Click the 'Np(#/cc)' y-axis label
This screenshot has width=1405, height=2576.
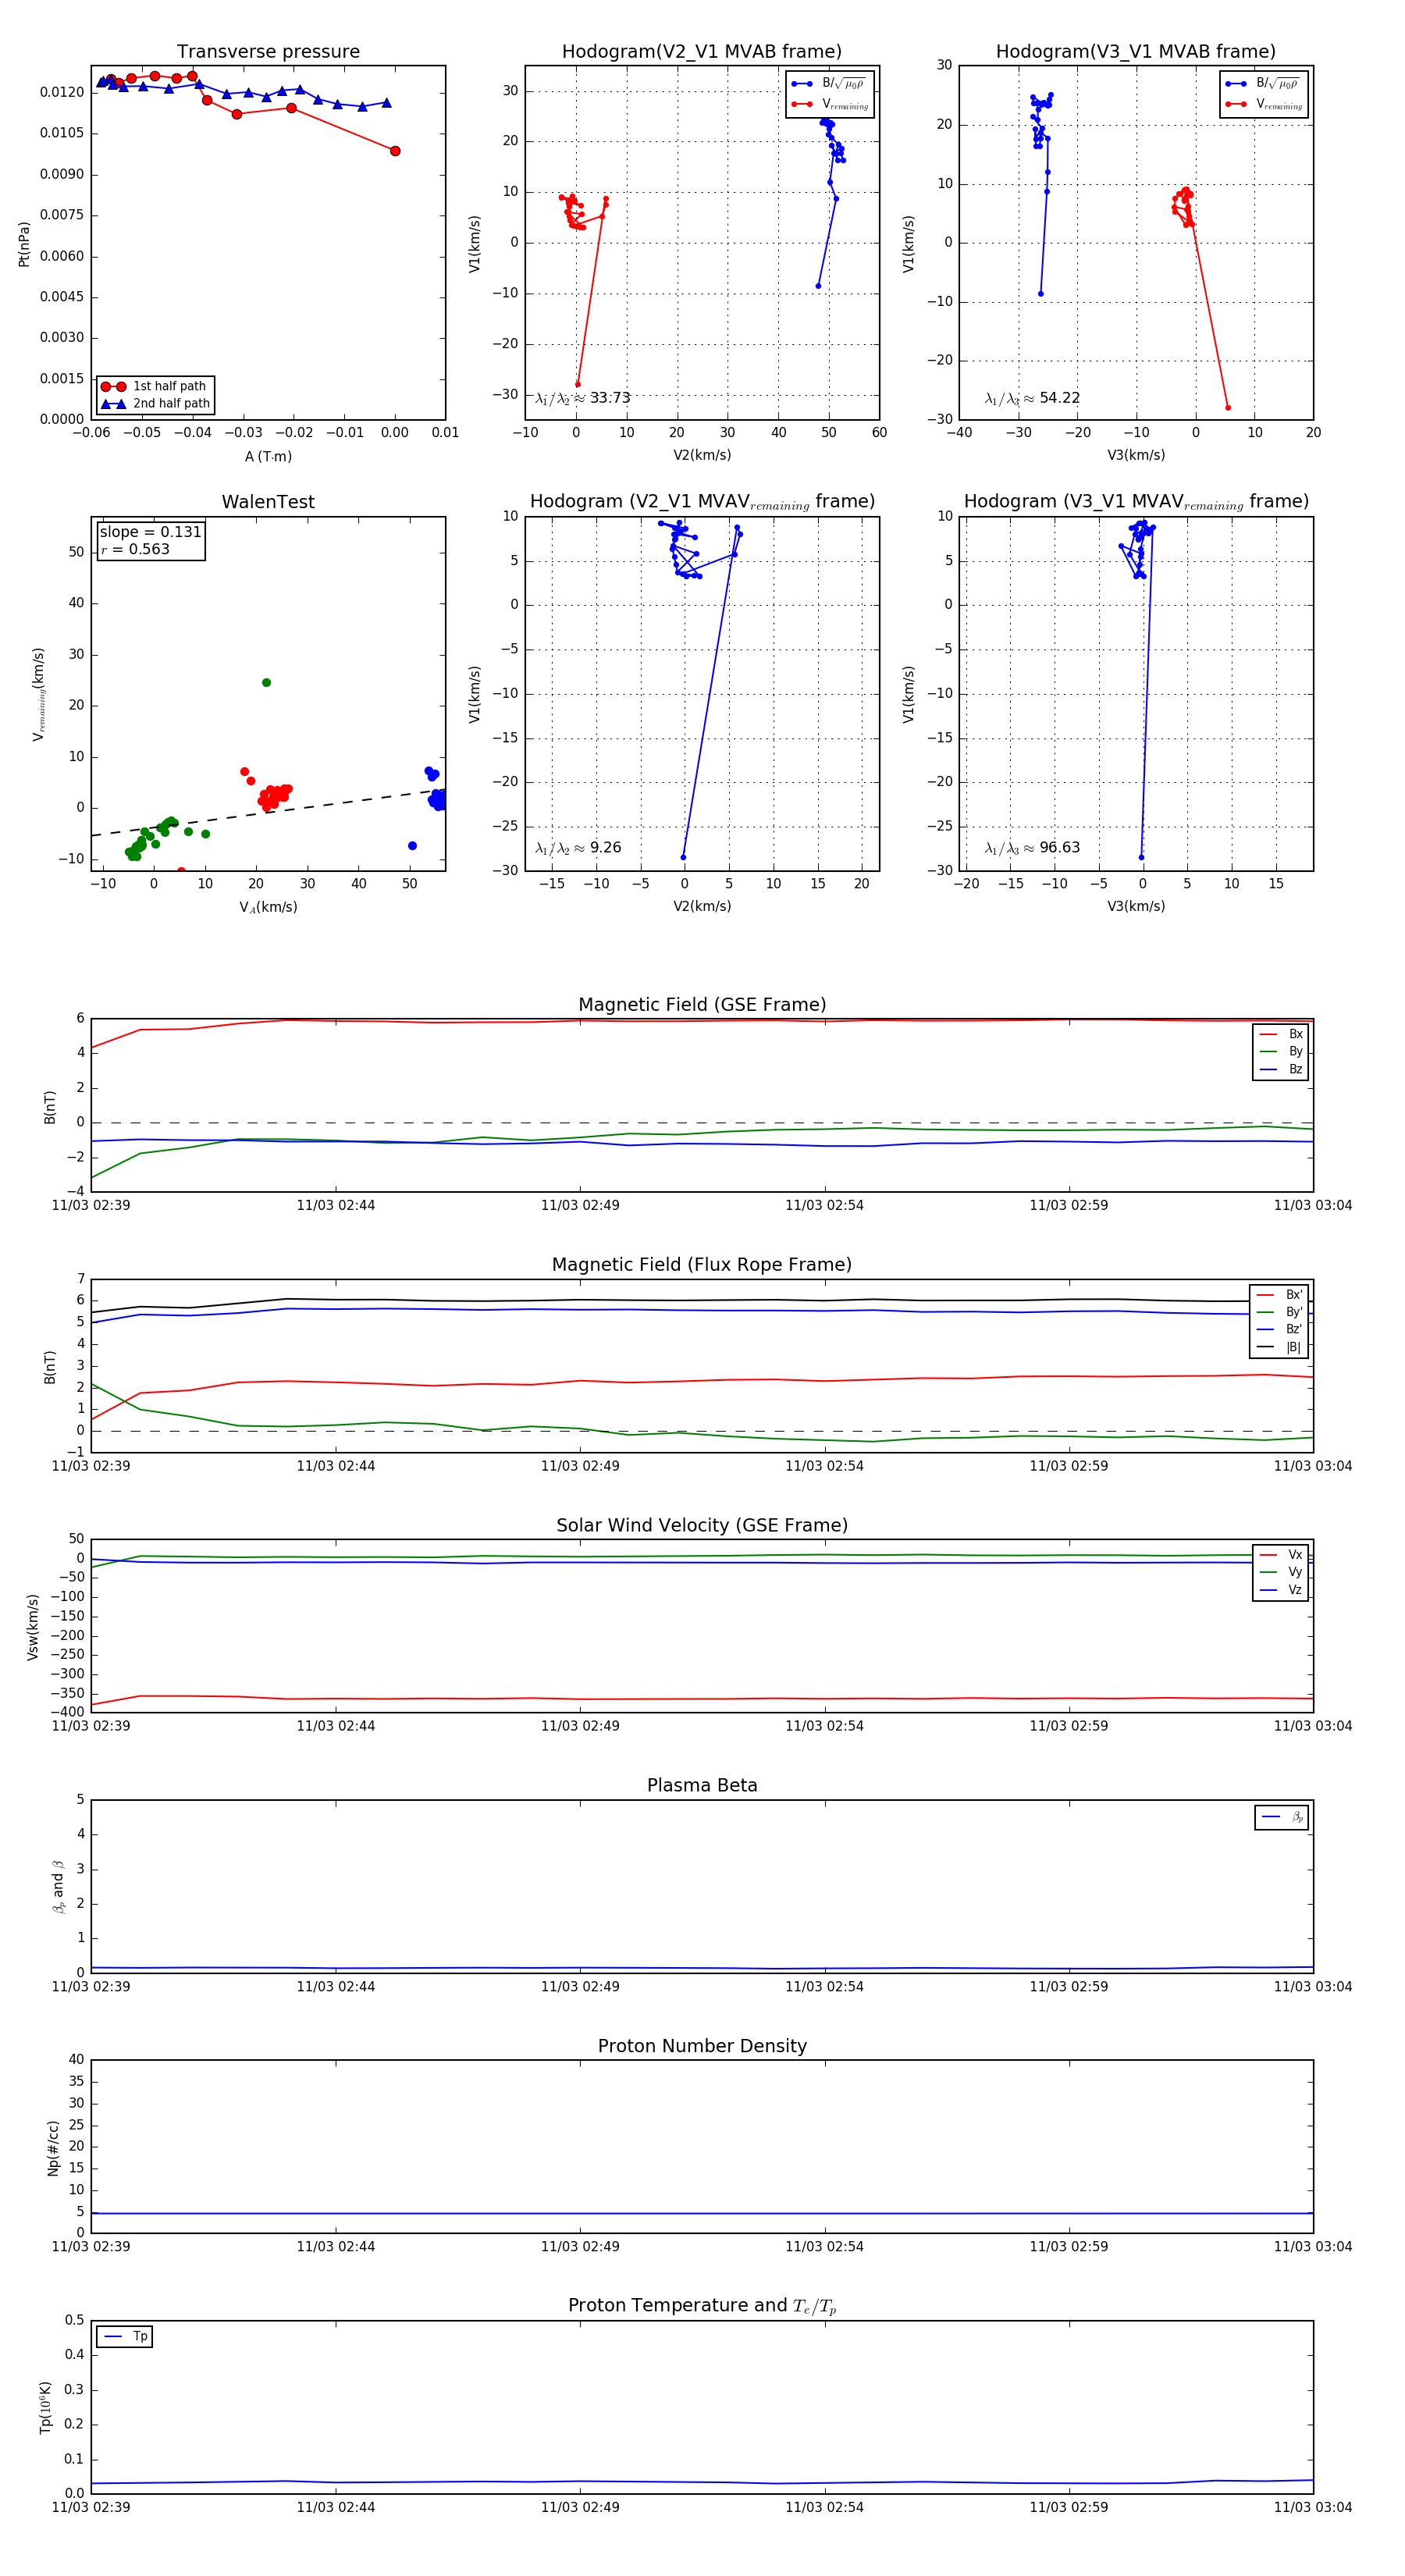pos(53,2148)
